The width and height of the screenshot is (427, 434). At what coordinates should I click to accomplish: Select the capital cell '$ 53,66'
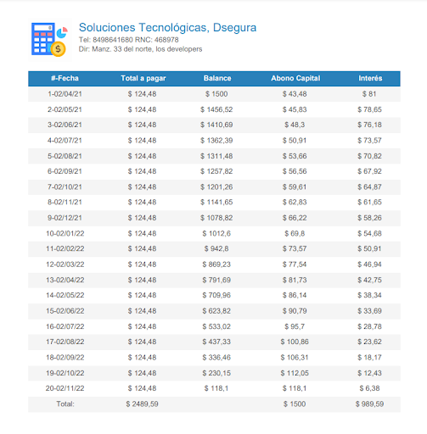[x=295, y=156]
